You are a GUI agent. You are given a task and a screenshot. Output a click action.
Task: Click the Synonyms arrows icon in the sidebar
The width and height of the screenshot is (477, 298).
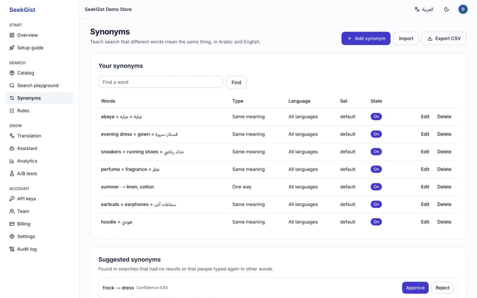[12, 98]
